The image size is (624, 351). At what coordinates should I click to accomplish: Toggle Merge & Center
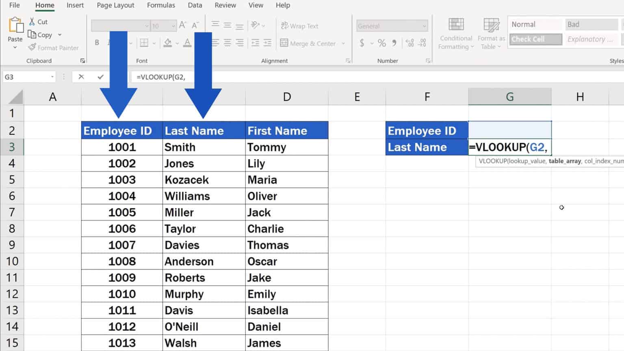click(310, 43)
